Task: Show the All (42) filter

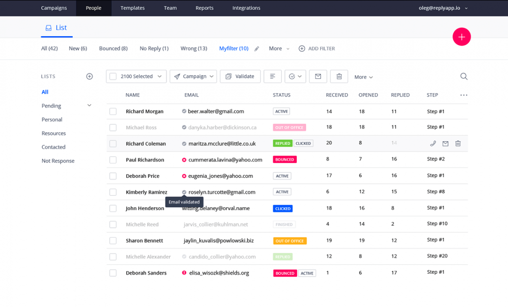Action: 49,48
